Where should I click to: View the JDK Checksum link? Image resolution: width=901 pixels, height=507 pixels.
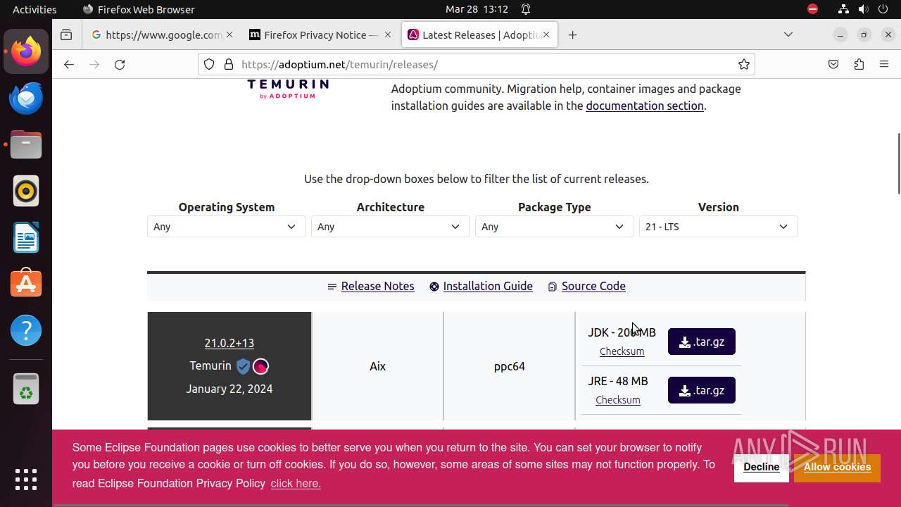click(622, 351)
